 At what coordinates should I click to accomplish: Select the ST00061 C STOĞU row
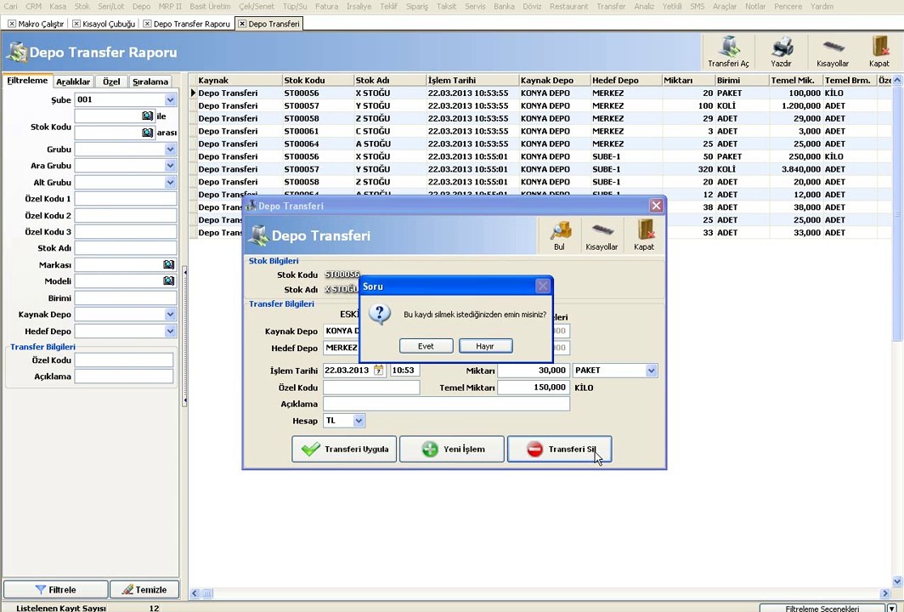[x=539, y=131]
